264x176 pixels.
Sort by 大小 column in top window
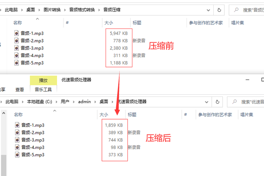[109, 23]
